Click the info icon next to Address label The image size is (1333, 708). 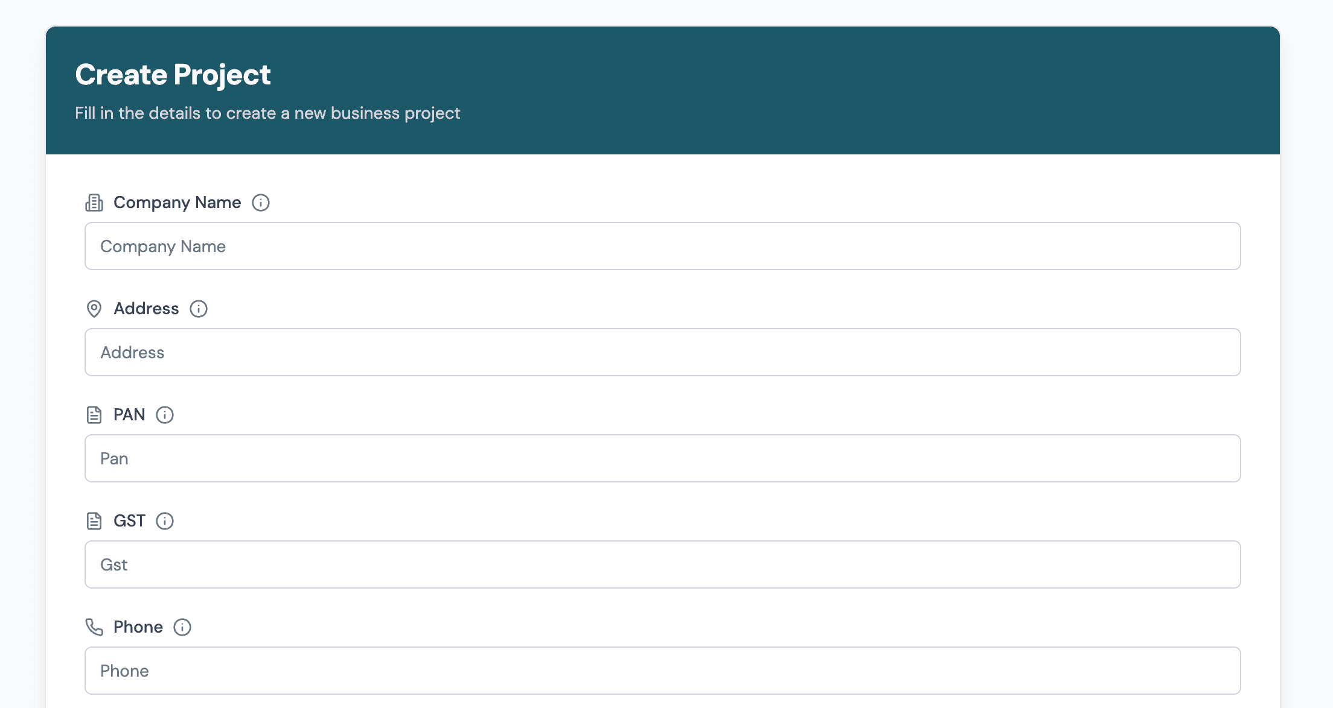pyautogui.click(x=199, y=309)
